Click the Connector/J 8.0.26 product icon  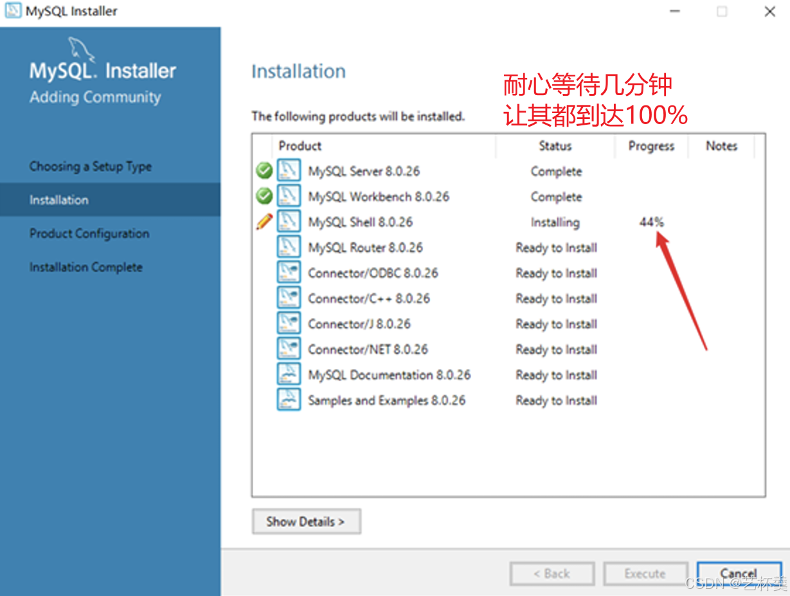pos(289,323)
